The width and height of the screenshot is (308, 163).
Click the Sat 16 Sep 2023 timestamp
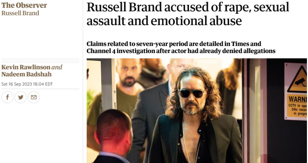point(27,84)
